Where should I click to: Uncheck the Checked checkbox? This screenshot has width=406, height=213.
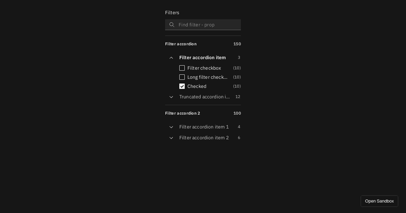[x=182, y=86]
